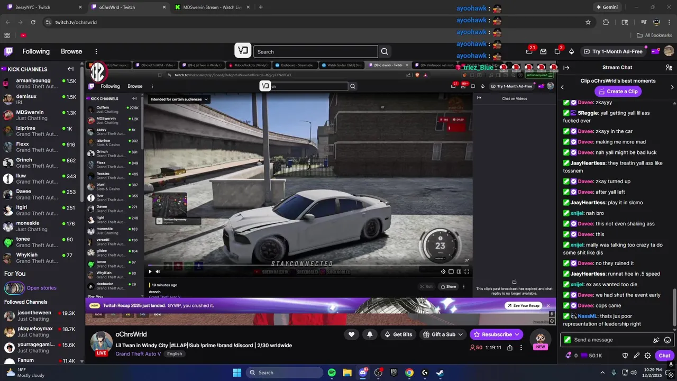Image resolution: width=677 pixels, height=381 pixels.
Task: Open stream more-options three dots
Action: click(521, 348)
